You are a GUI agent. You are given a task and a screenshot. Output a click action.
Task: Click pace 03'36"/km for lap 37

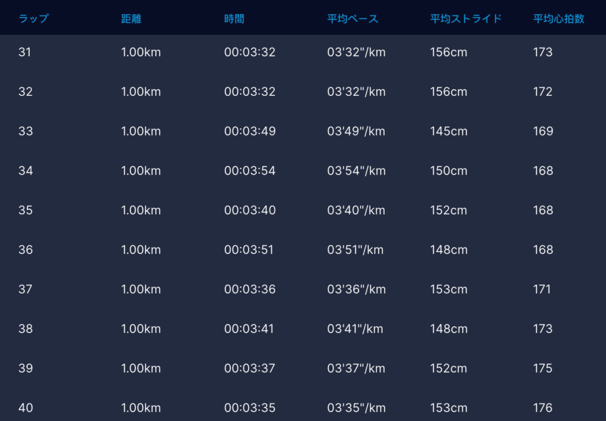click(356, 290)
